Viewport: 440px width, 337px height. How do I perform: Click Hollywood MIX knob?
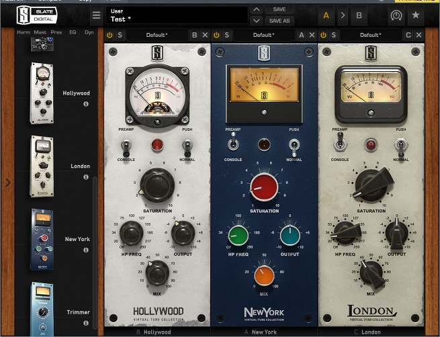point(157,273)
